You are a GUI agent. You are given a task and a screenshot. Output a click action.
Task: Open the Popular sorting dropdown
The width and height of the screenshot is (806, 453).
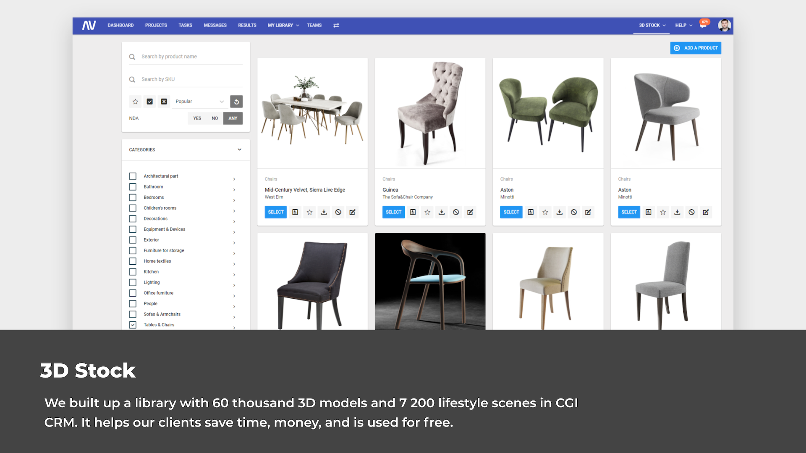(x=199, y=101)
